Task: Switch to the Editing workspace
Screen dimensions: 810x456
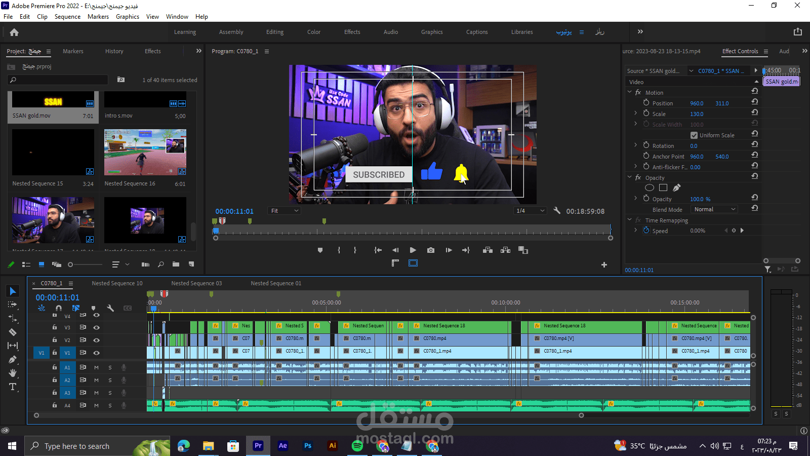Action: click(x=275, y=32)
